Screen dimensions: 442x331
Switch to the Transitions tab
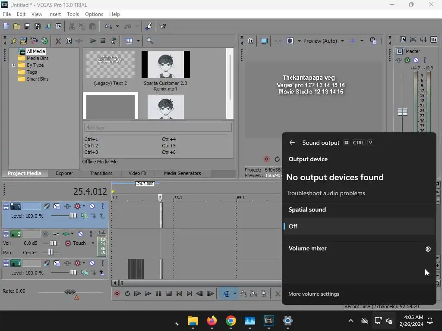pos(101,173)
